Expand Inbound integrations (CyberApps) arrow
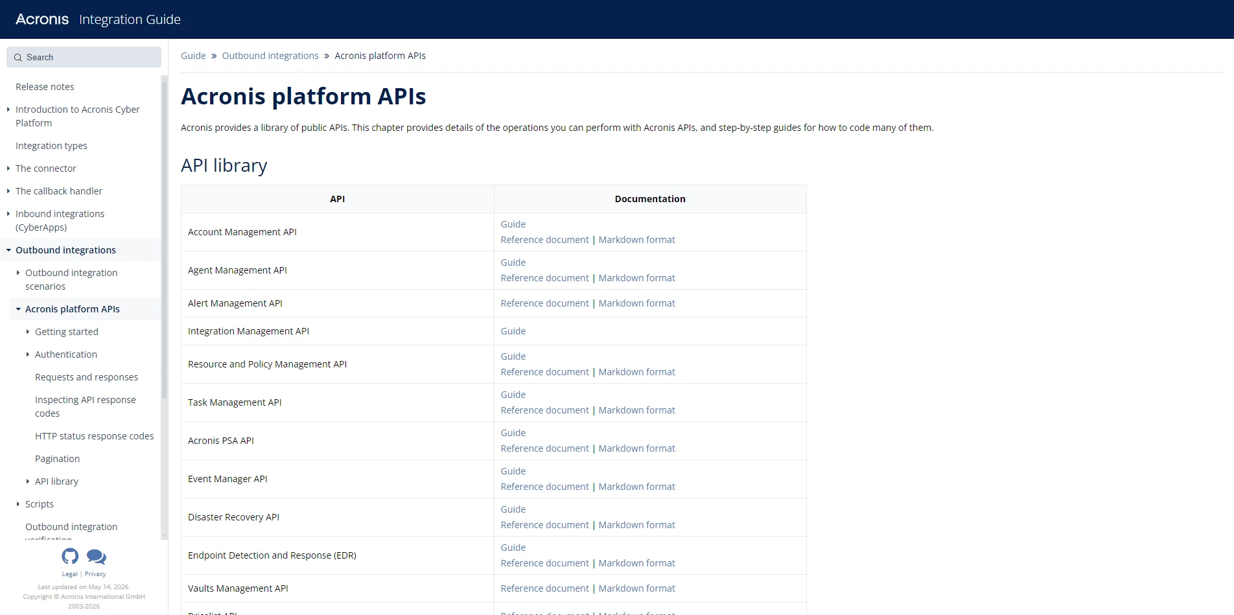The height and width of the screenshot is (615, 1234). tap(8, 214)
